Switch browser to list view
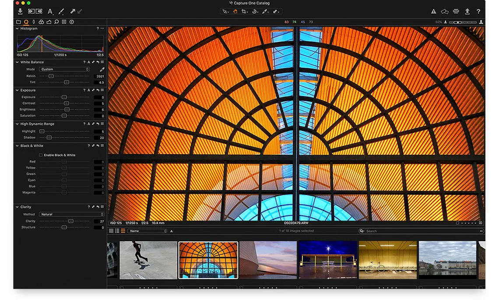The image size is (499, 300). click(x=117, y=231)
